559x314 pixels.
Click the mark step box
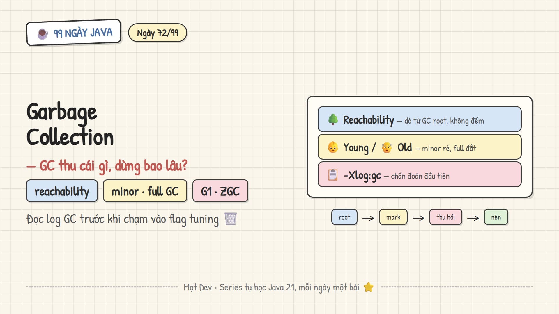click(x=393, y=217)
